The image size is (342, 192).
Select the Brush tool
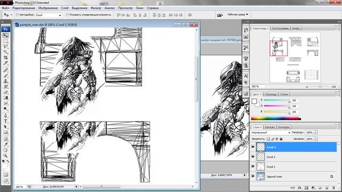coord(6,76)
